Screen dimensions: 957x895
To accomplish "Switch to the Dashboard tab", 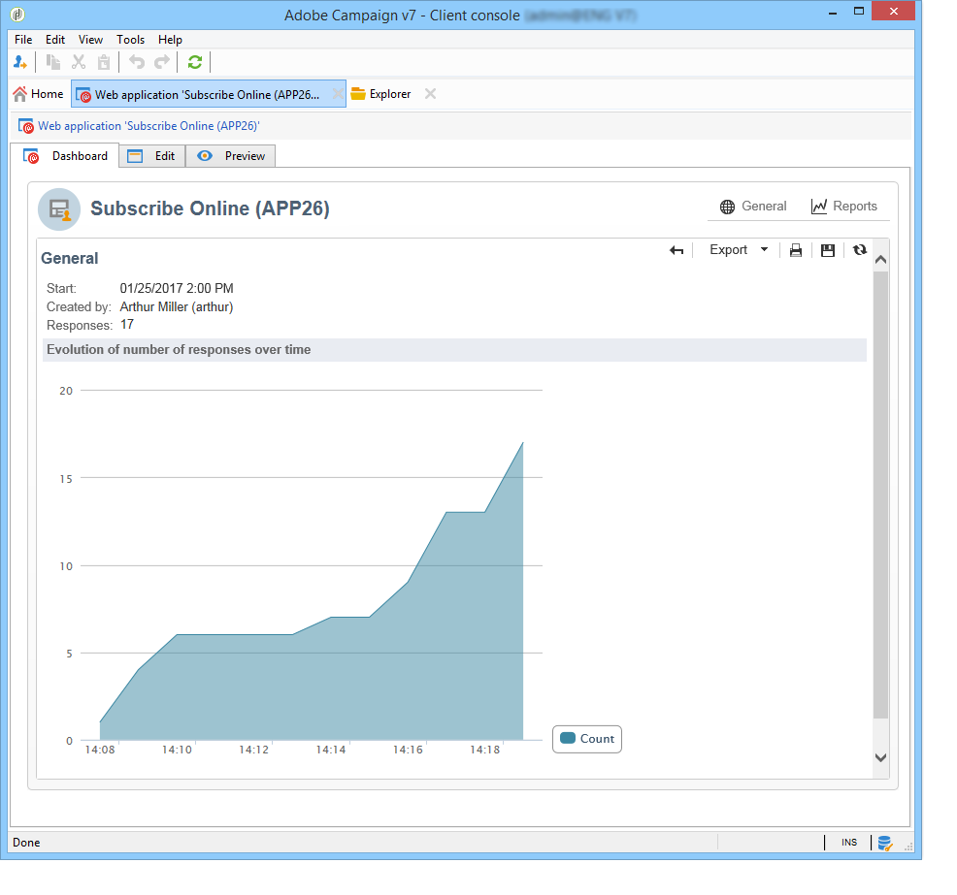I will click(65, 156).
